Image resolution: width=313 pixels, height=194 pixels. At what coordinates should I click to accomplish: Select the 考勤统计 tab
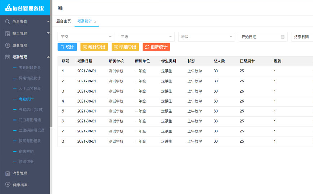click(84, 21)
